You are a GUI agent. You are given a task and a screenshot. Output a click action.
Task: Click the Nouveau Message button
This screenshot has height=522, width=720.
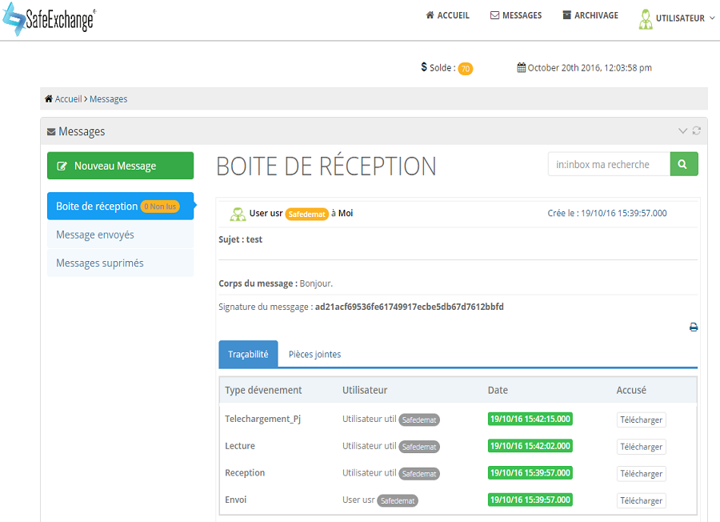click(120, 166)
